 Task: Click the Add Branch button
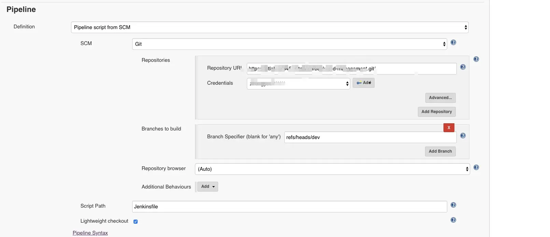pyautogui.click(x=440, y=151)
